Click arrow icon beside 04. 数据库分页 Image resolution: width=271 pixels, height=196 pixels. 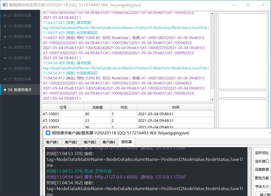tap(5, 47)
